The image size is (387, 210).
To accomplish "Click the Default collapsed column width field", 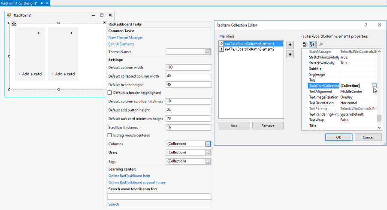I will click(188, 76).
